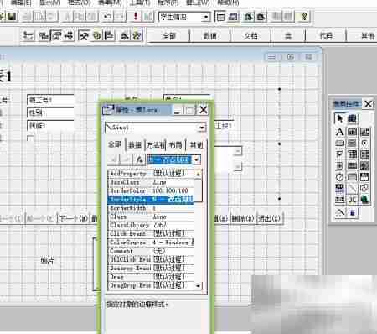Select the Combo Box control tool
Image resolution: width=377 pixels, height=334 pixels.
[352, 154]
